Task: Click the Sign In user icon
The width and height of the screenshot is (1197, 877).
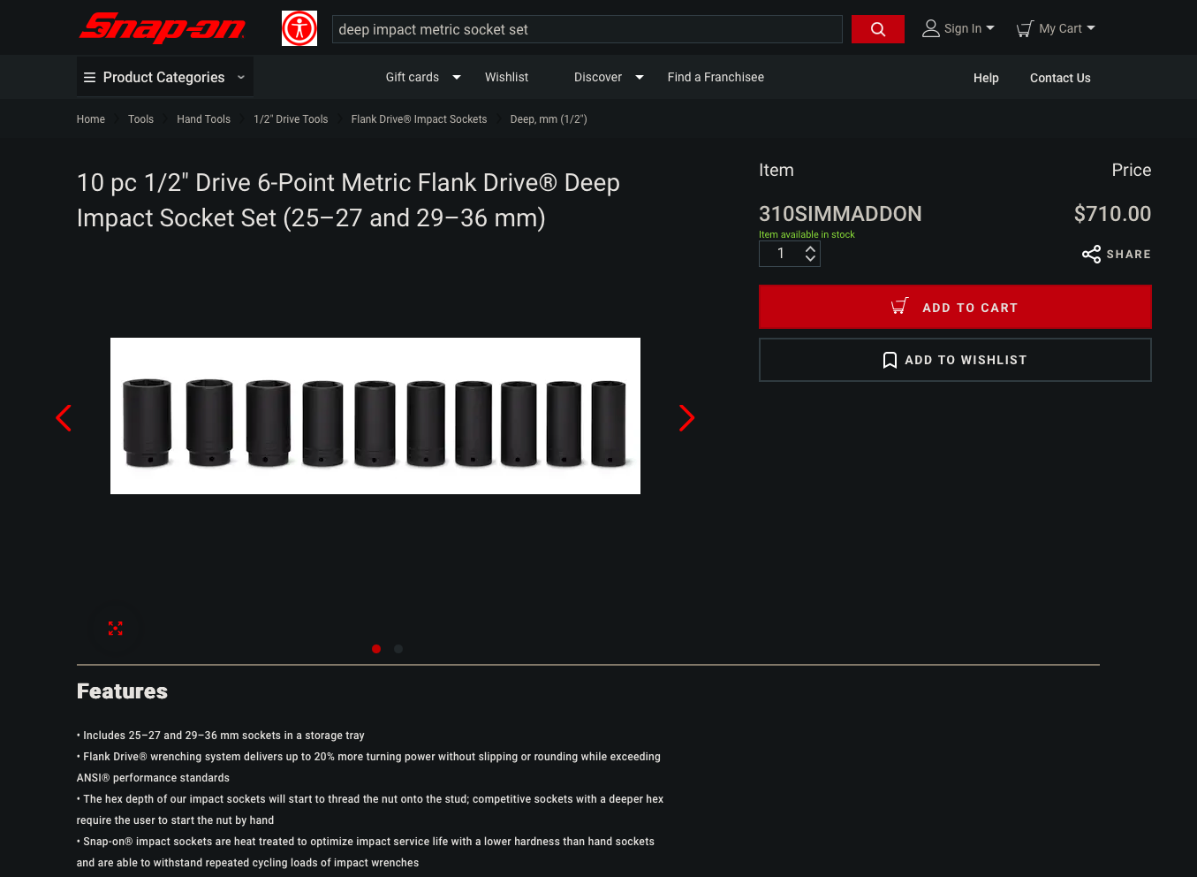Action: 930,28
